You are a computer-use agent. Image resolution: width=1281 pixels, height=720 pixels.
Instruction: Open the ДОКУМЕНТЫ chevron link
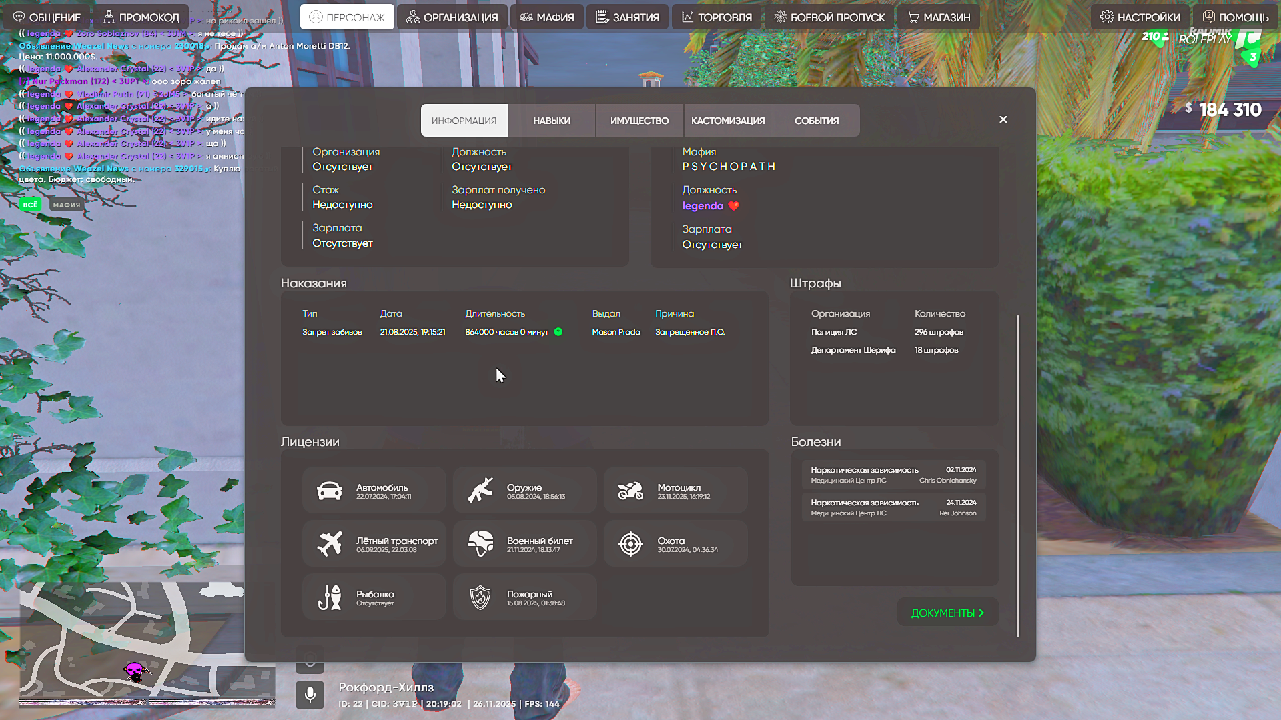(947, 613)
